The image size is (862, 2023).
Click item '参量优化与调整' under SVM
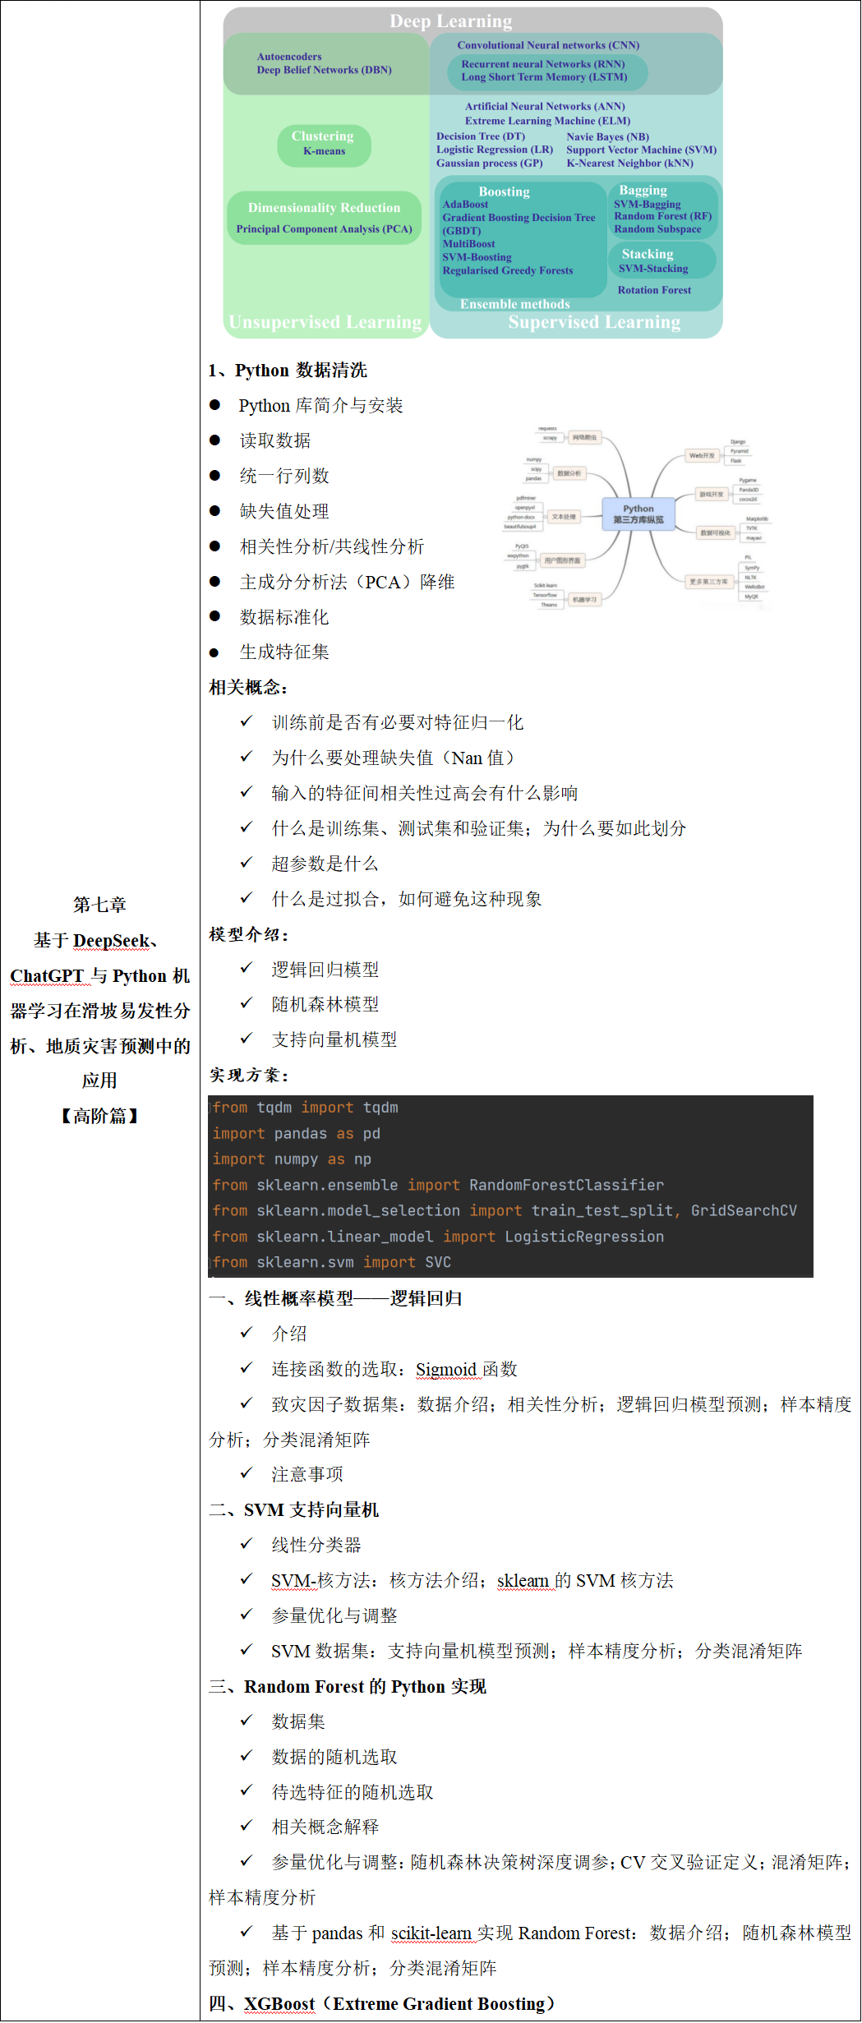click(x=334, y=1615)
